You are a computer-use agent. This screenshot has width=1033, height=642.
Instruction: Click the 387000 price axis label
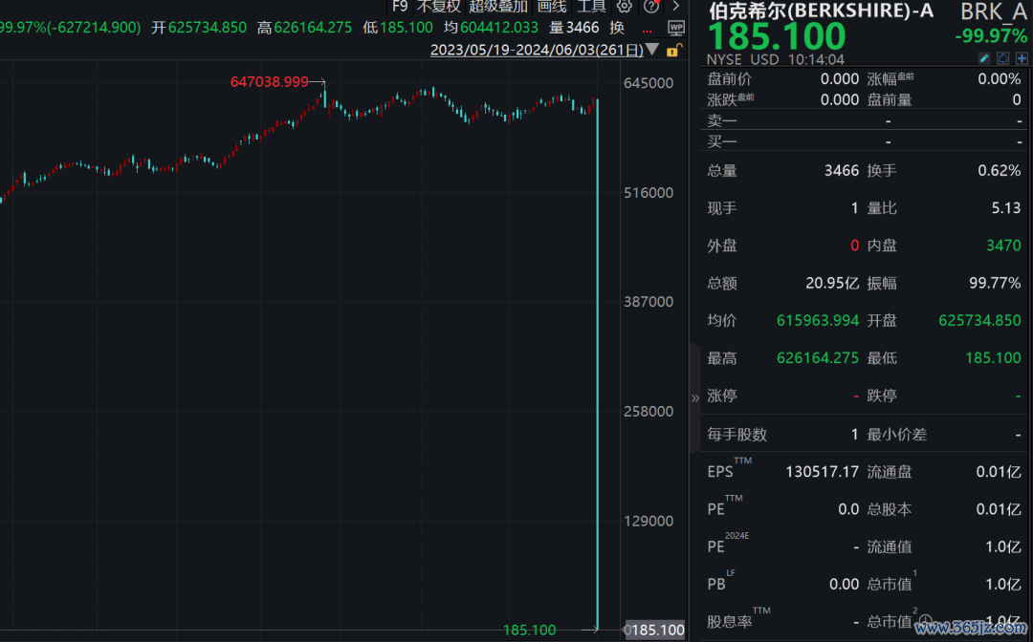click(648, 302)
